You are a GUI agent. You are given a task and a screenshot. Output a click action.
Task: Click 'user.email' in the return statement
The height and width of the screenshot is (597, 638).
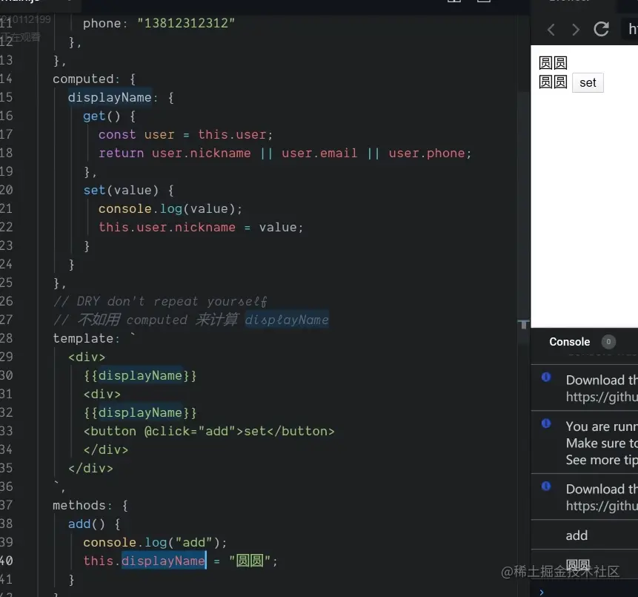click(x=319, y=153)
